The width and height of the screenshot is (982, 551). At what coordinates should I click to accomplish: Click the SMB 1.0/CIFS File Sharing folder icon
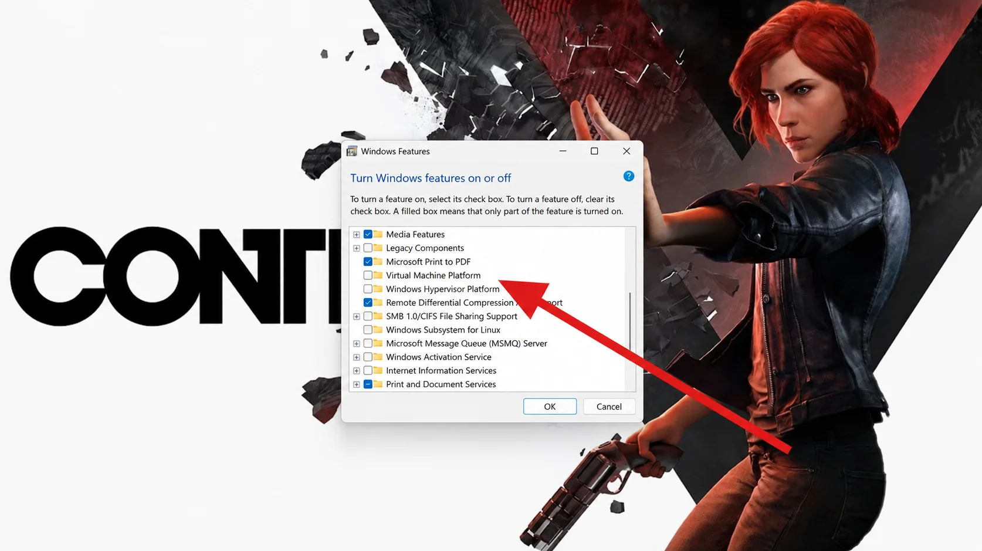point(378,316)
